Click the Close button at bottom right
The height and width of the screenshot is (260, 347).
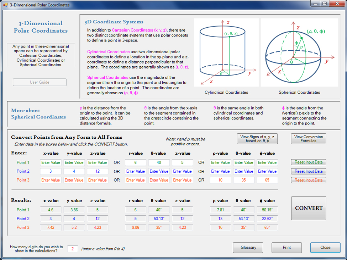(325, 248)
